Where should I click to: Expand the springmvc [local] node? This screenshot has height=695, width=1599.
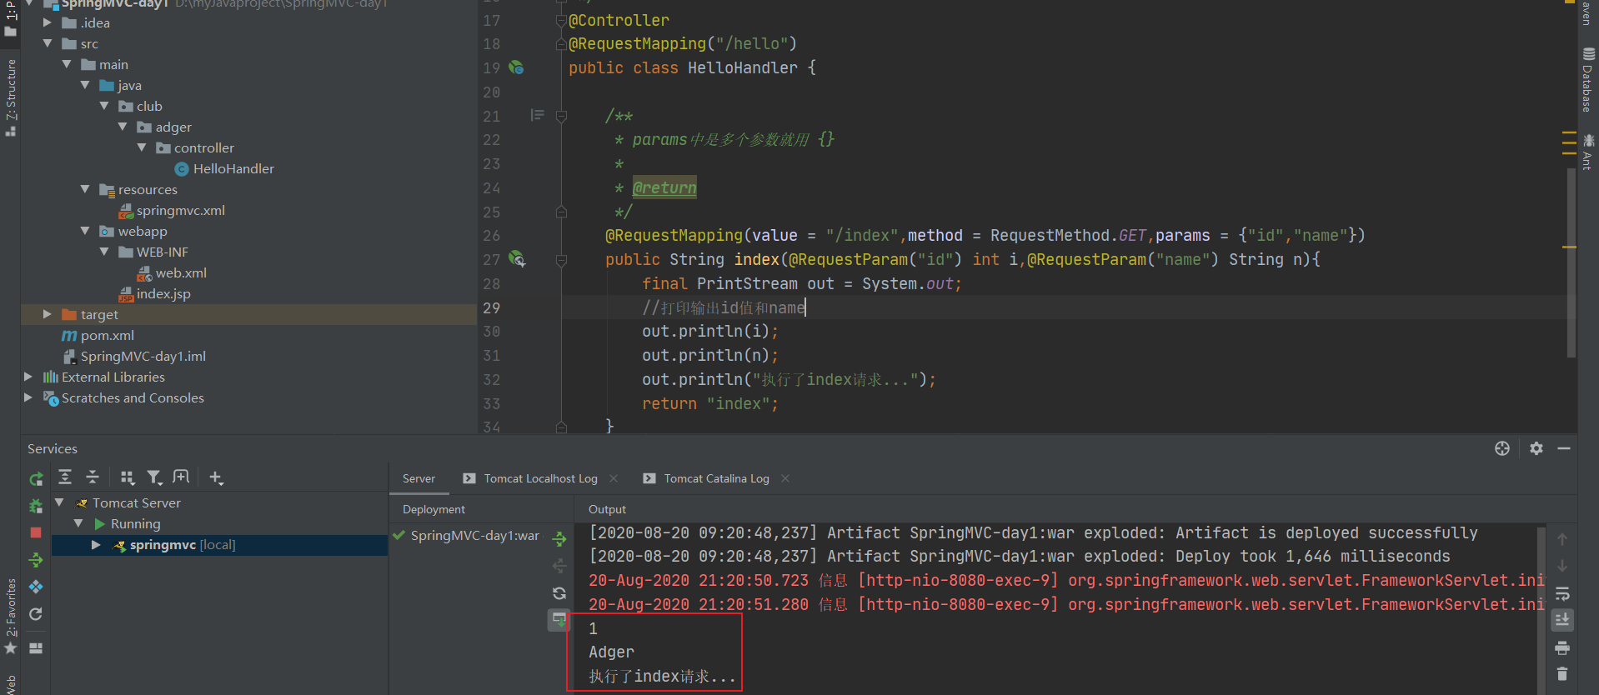[96, 545]
